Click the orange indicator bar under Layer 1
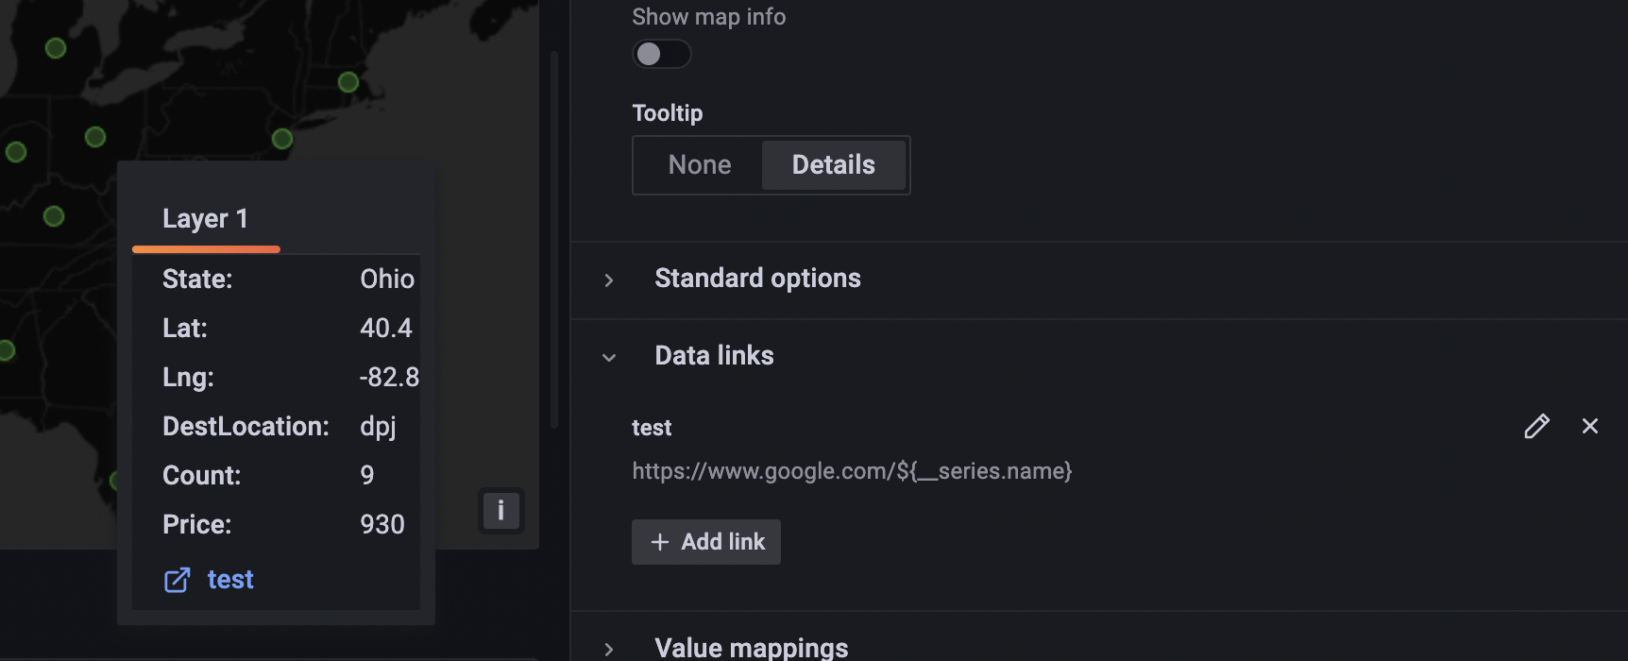1628x661 pixels. click(206, 248)
